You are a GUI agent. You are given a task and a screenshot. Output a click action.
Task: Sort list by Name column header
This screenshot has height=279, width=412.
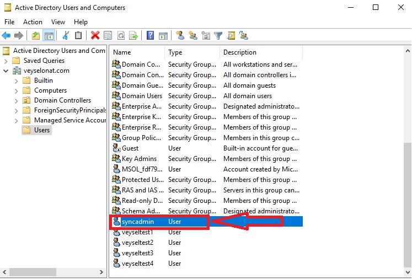137,52
